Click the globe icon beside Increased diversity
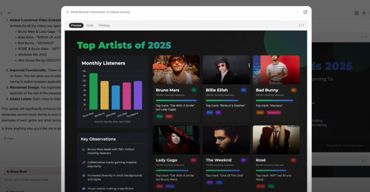The width and height of the screenshot is (370, 192). 84,175
